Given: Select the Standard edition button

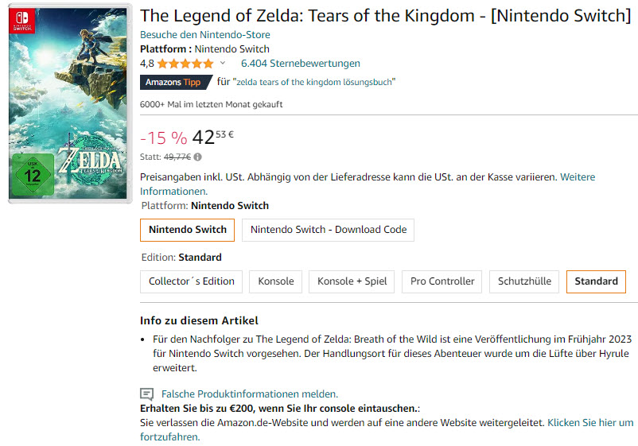Looking at the screenshot, I should 596,281.
